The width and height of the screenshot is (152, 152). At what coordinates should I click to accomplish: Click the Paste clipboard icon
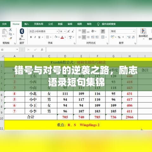pyautogui.click(x=4, y=32)
